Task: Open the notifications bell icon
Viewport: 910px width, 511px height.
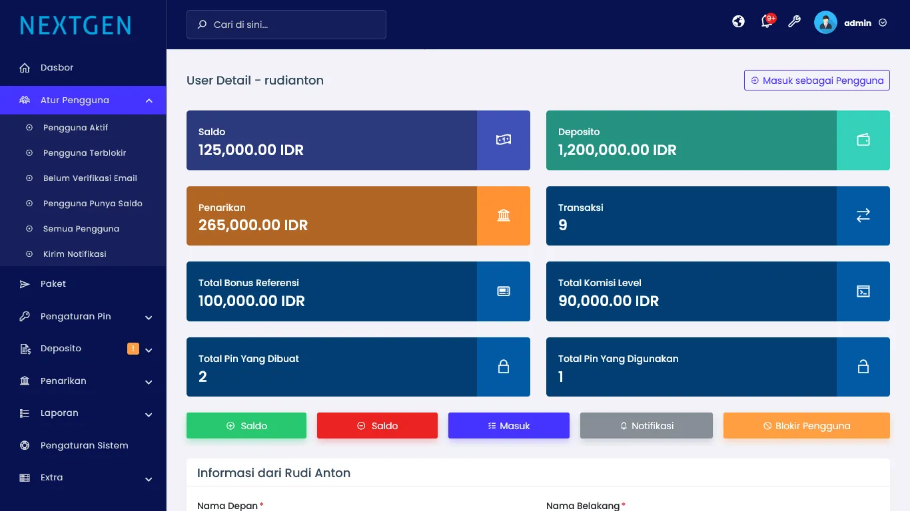Action: point(767,22)
